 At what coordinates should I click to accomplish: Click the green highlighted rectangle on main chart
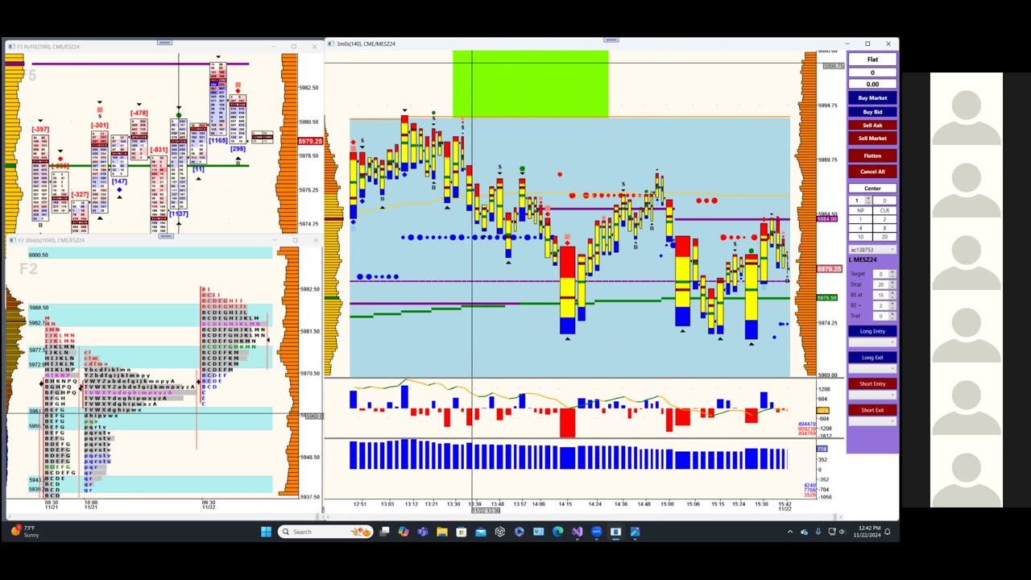(x=531, y=84)
